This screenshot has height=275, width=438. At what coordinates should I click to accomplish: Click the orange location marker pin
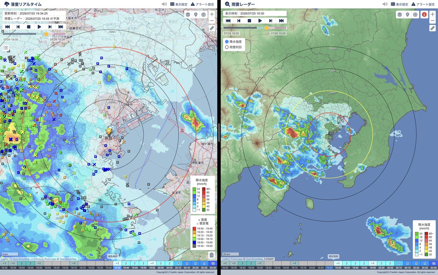click(x=108, y=132)
